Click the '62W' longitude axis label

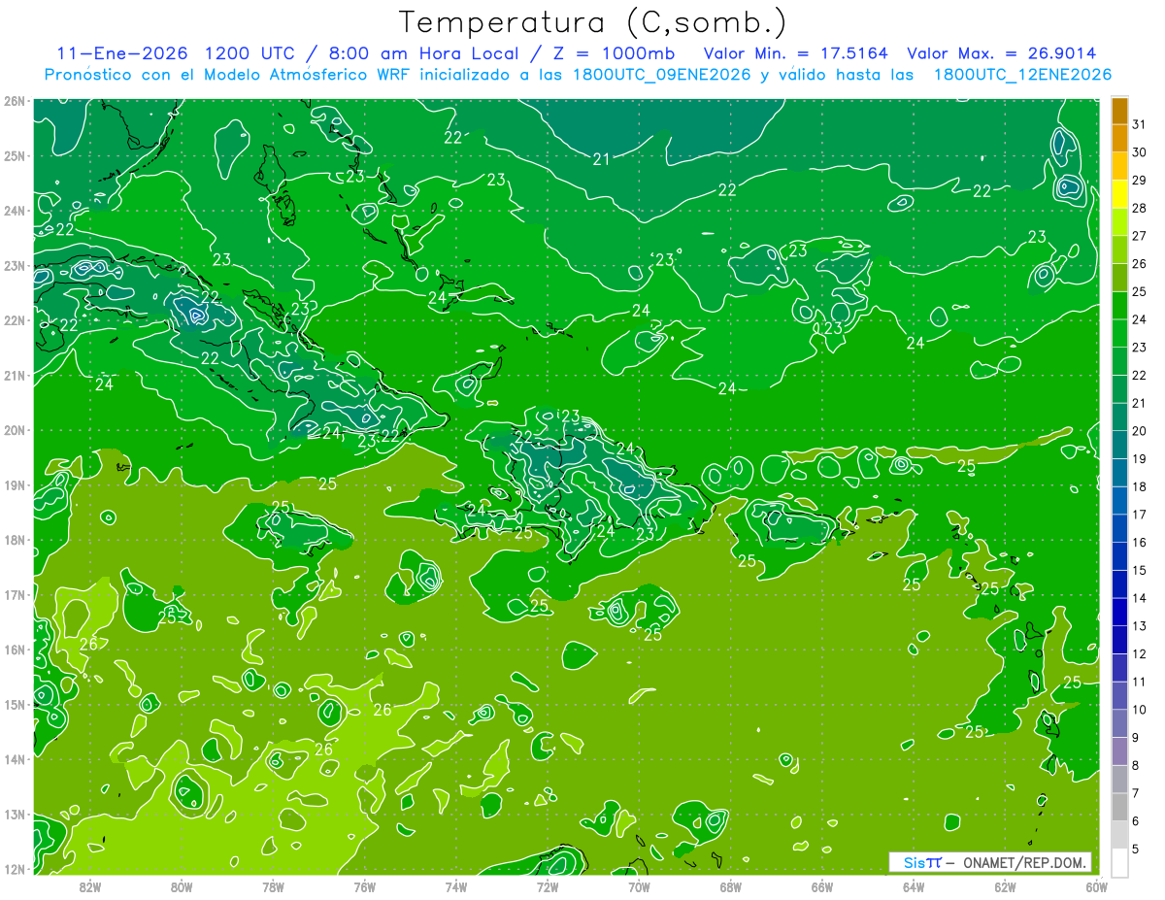pyautogui.click(x=1005, y=886)
